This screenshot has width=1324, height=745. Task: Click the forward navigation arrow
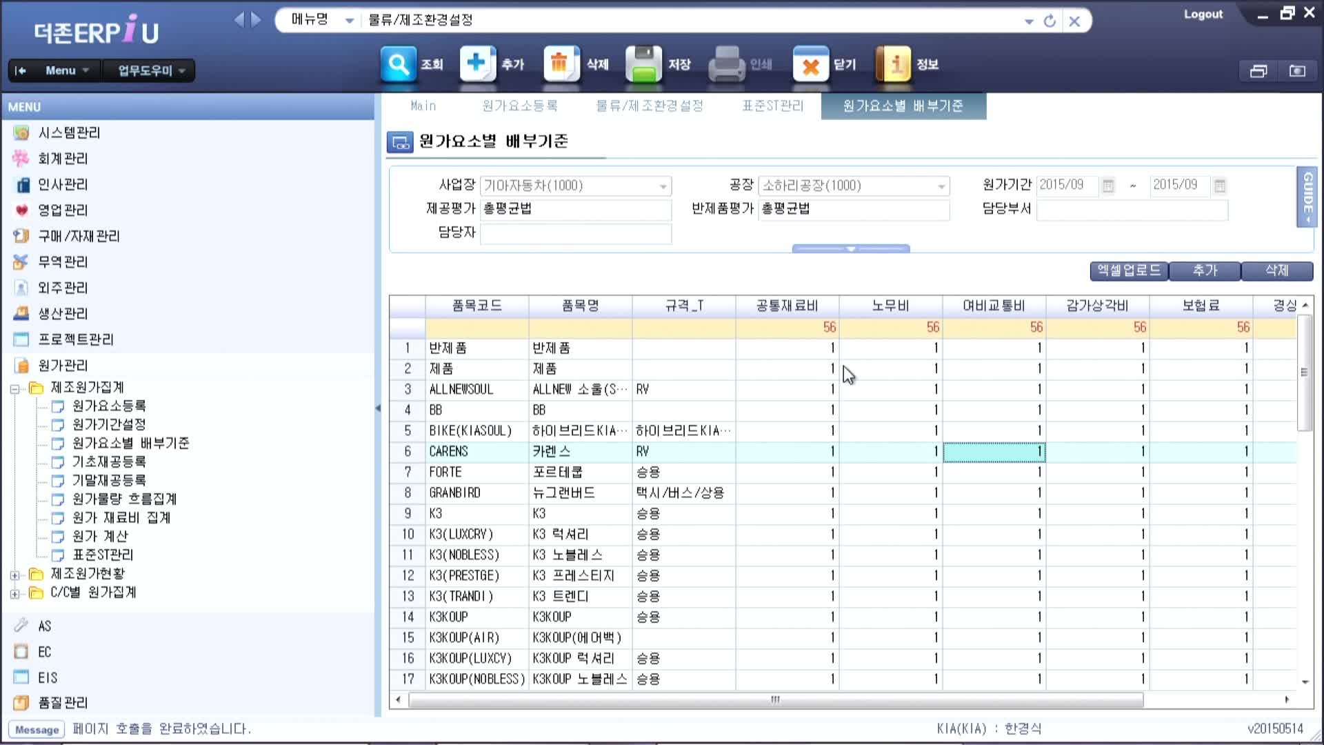[257, 19]
